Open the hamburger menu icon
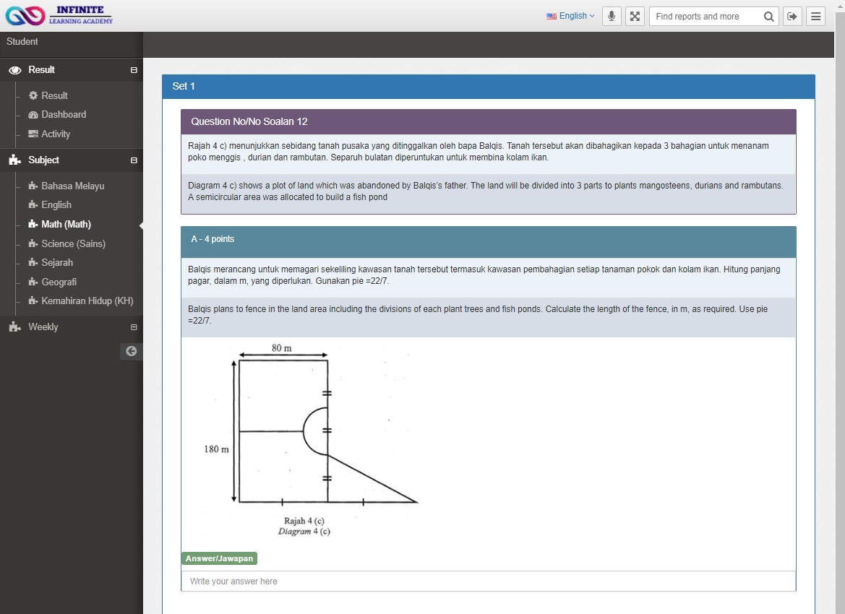The width and height of the screenshot is (845, 614). (x=816, y=16)
